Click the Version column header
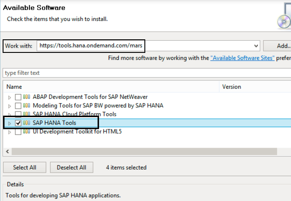Screen dimensions: 291x201 tap(232, 87)
